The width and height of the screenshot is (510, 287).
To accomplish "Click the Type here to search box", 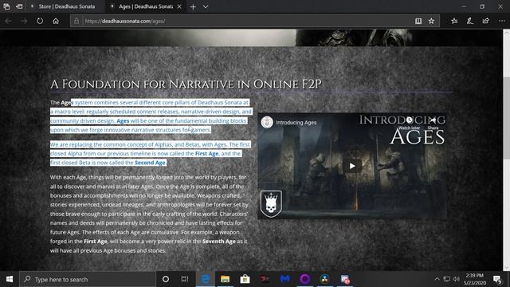I will pos(88,279).
